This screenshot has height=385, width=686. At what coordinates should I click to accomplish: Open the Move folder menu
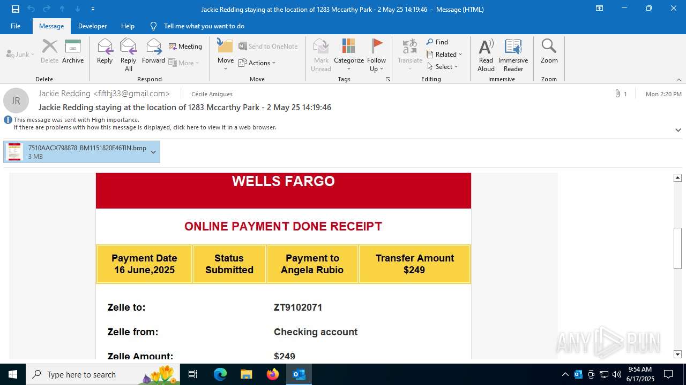click(x=225, y=55)
